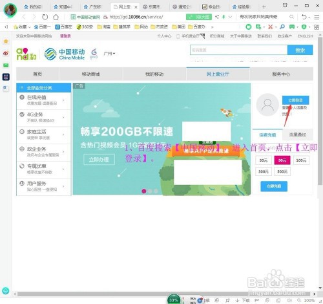Click the teal circular icon at bottom left
This screenshot has height=304, width=323.
coord(5,291)
